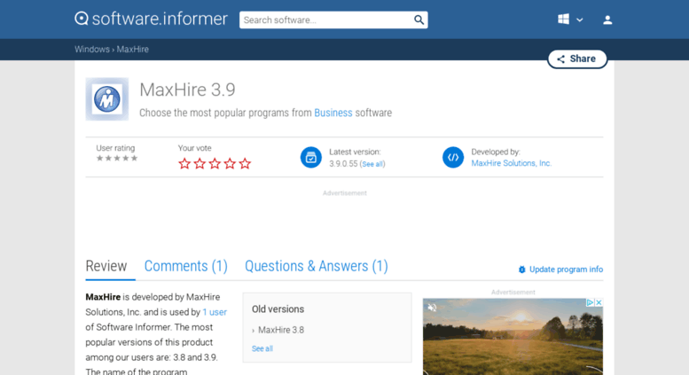Open the user account icon
The width and height of the screenshot is (689, 375).
[x=607, y=20]
